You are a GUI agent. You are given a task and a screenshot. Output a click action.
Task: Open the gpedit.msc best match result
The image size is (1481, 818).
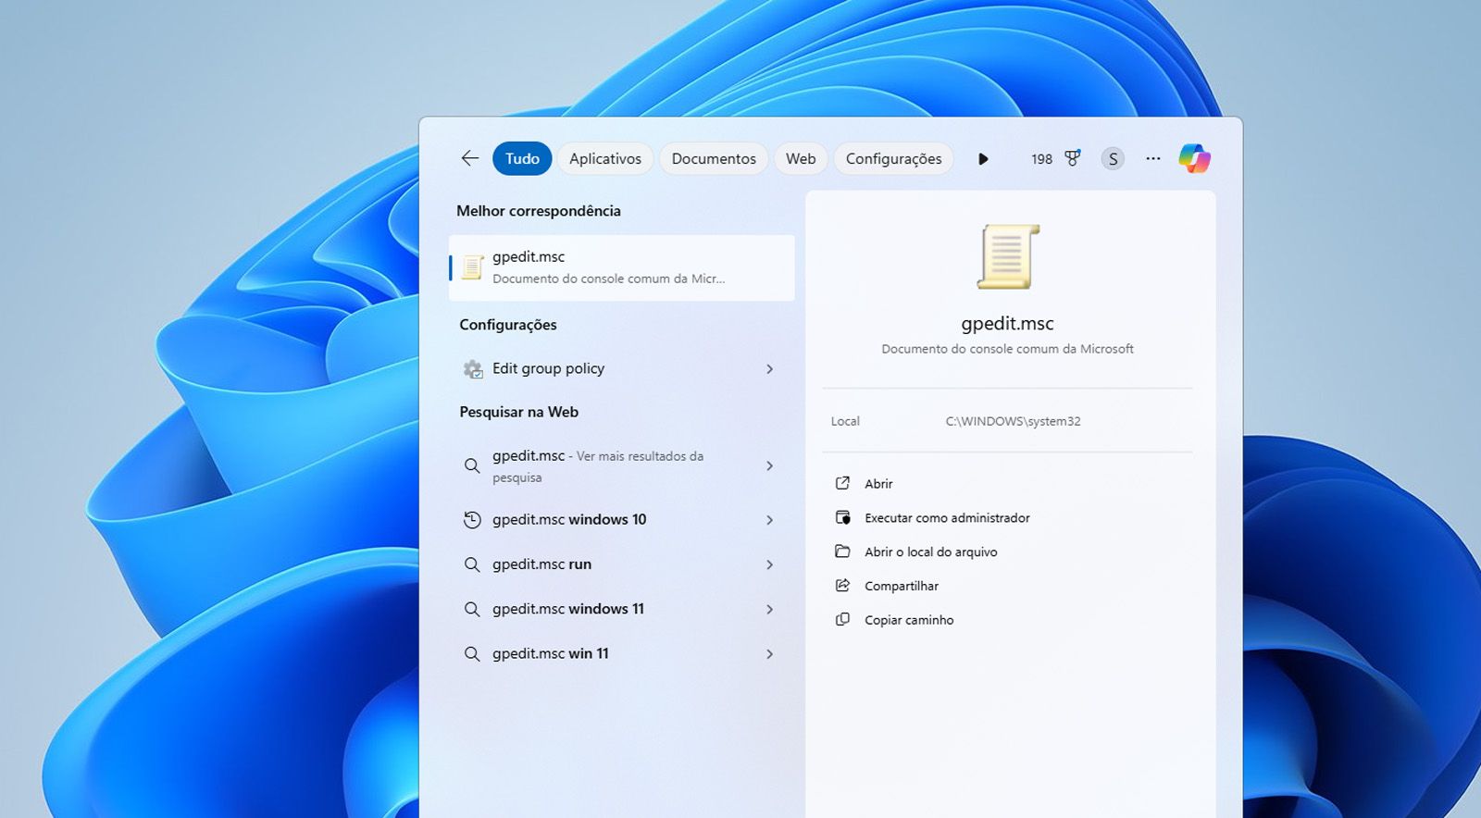click(x=622, y=267)
